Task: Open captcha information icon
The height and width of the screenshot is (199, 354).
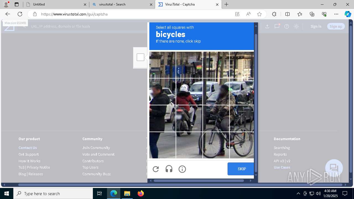Action: pos(182,169)
